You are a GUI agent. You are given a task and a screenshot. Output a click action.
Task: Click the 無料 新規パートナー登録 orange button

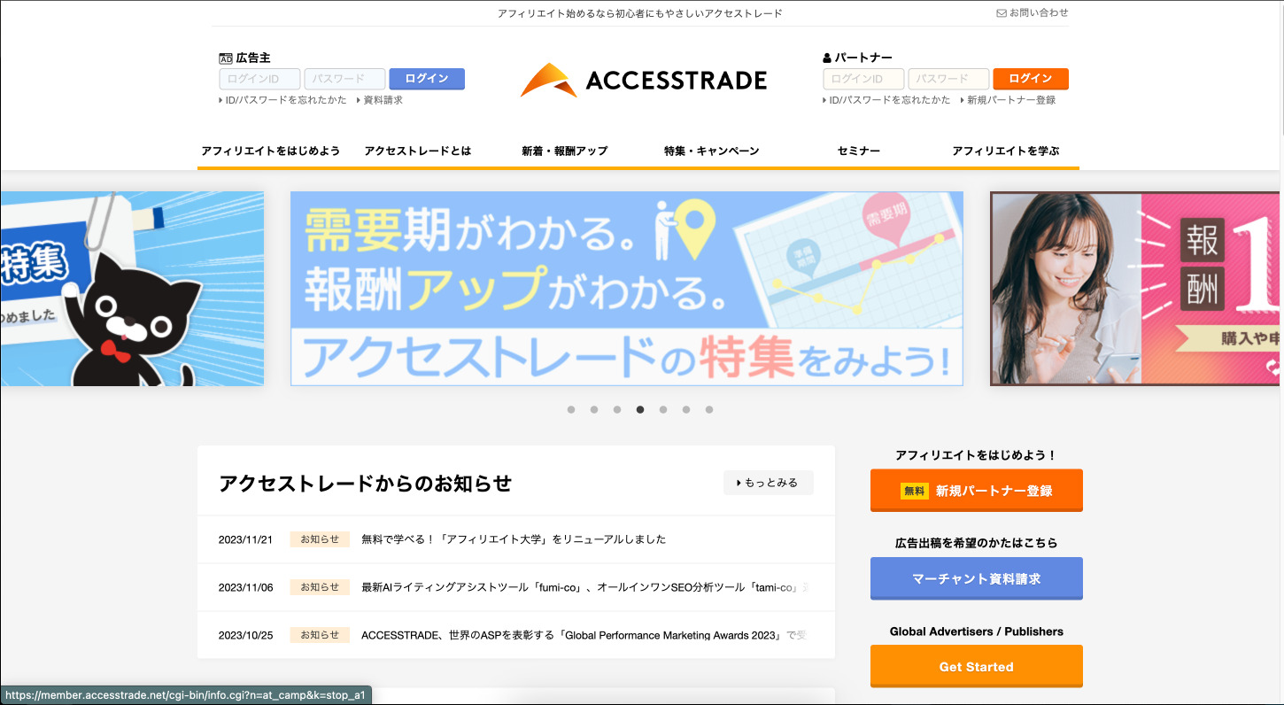976,490
